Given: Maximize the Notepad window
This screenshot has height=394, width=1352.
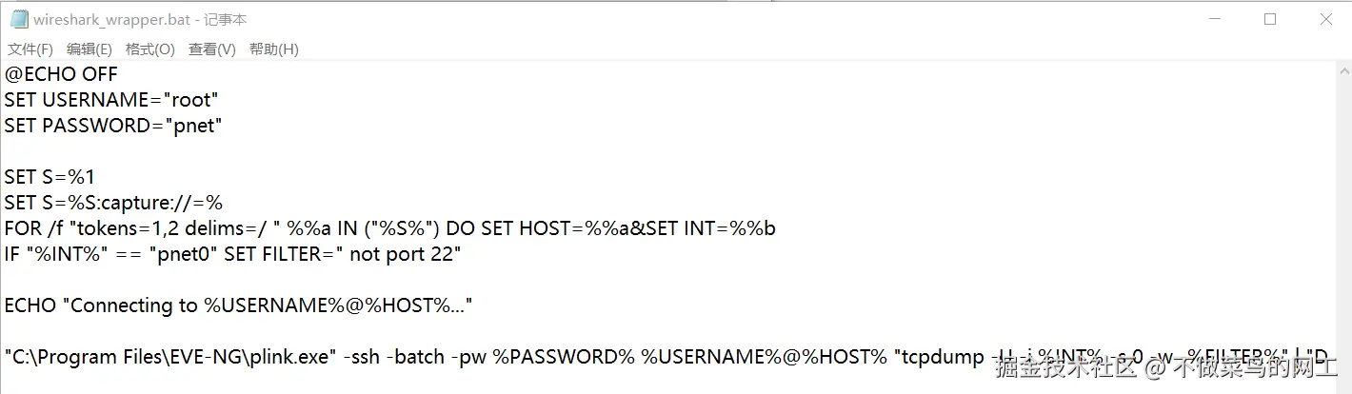Looking at the screenshot, I should [1269, 19].
